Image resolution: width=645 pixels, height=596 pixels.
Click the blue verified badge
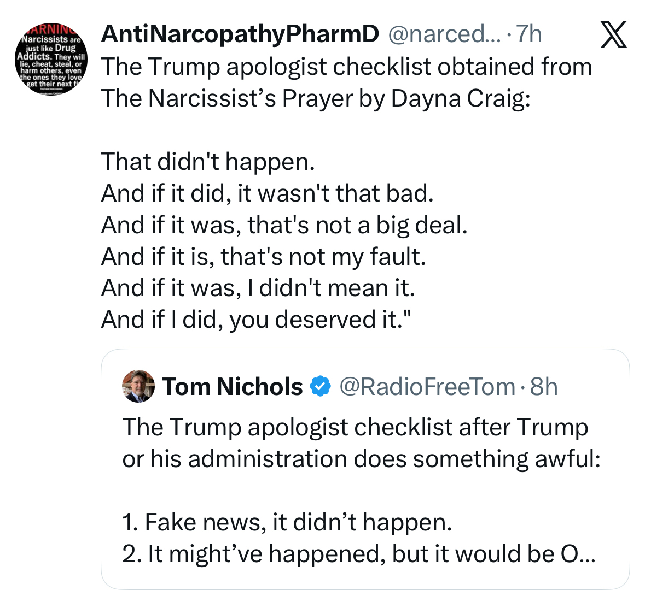321,387
